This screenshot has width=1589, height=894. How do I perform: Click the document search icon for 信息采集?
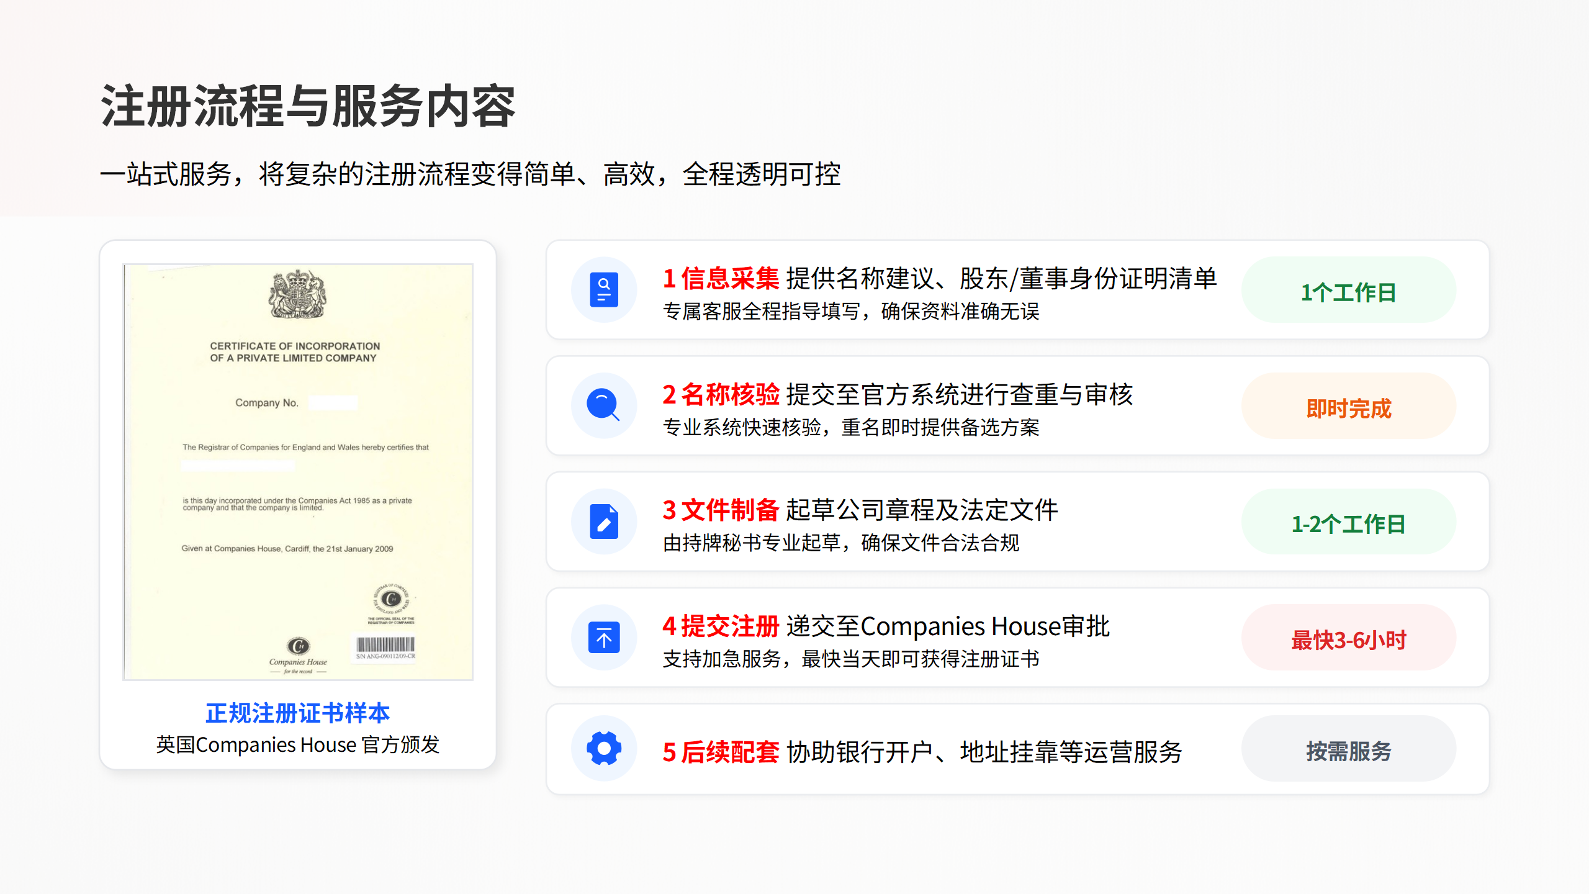[604, 290]
